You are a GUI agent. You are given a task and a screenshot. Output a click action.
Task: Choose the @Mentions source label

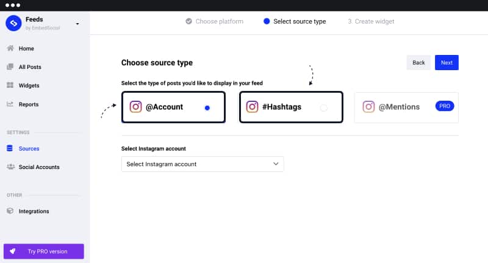[399, 107]
